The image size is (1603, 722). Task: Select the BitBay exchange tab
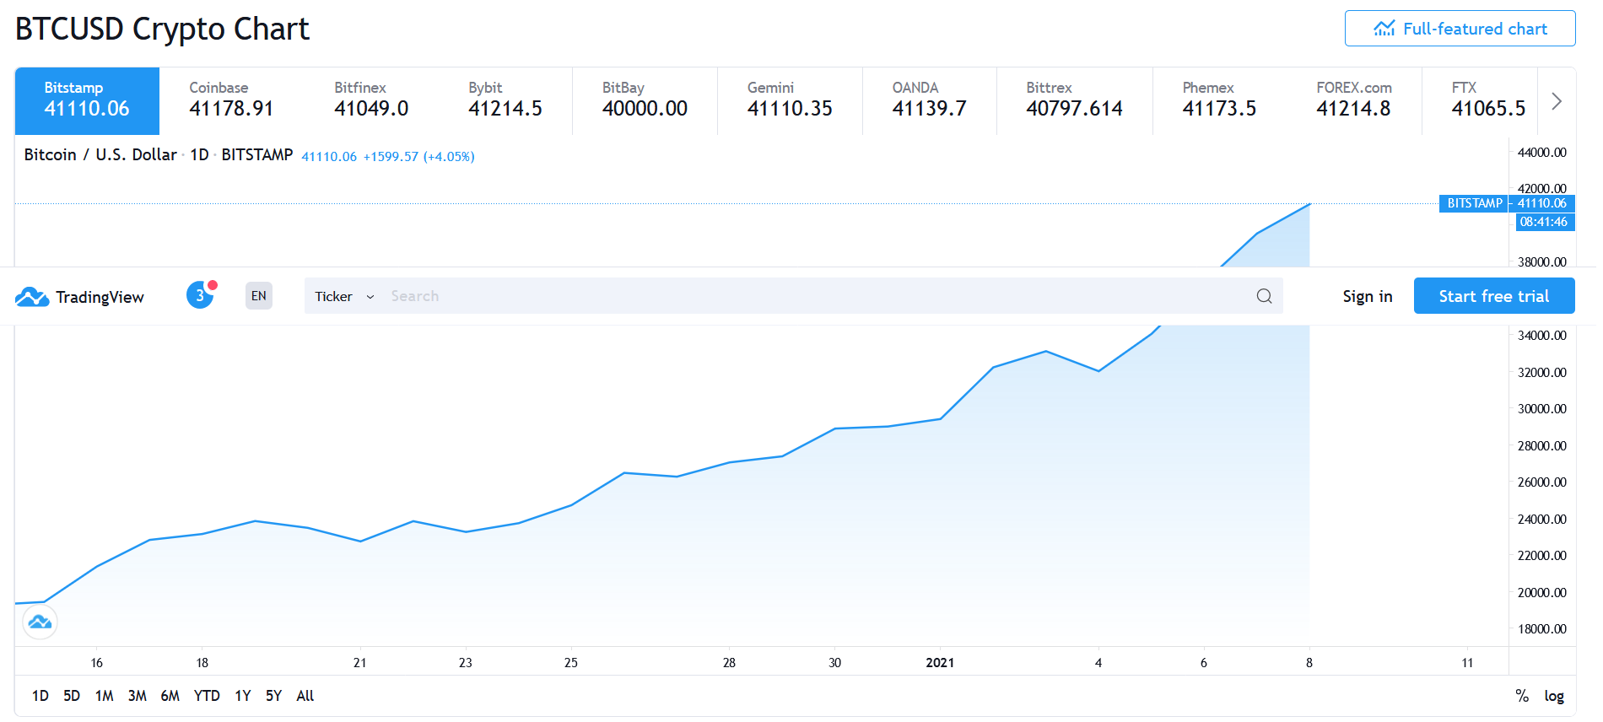click(645, 101)
